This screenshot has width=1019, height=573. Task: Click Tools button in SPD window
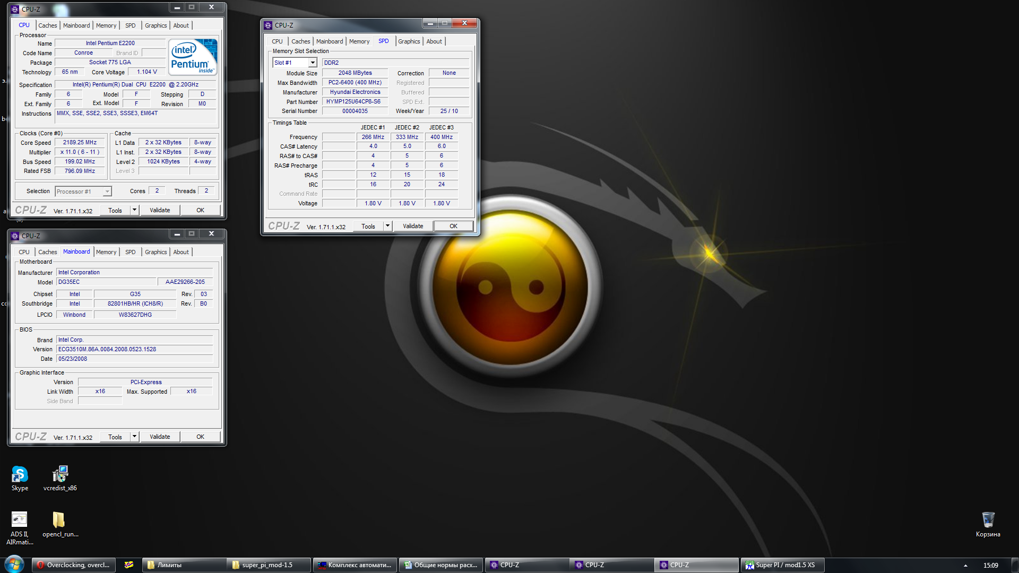click(x=368, y=226)
